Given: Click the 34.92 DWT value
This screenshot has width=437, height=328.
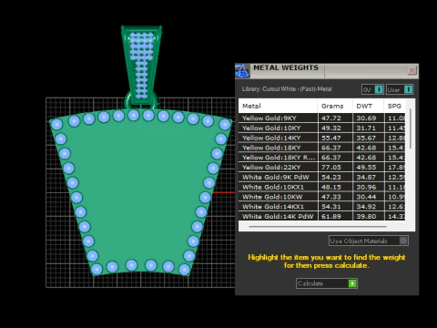Looking at the screenshot, I should pyautogui.click(x=366, y=207).
